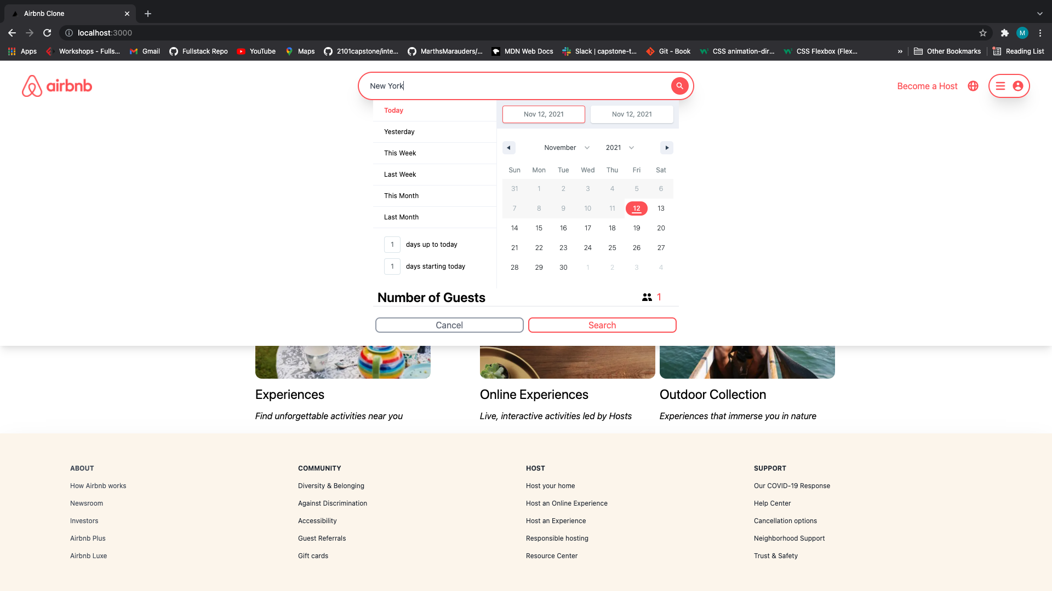Click the guests icon next to the count
Screen dimensions: 1052x591
[647, 297]
